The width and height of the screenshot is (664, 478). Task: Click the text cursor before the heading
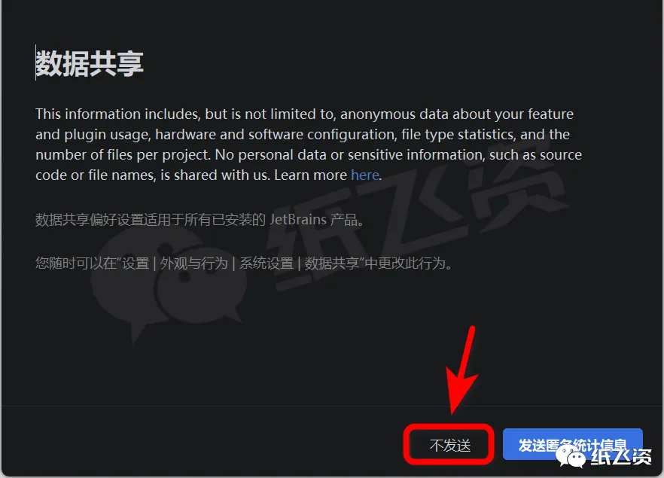(35, 62)
